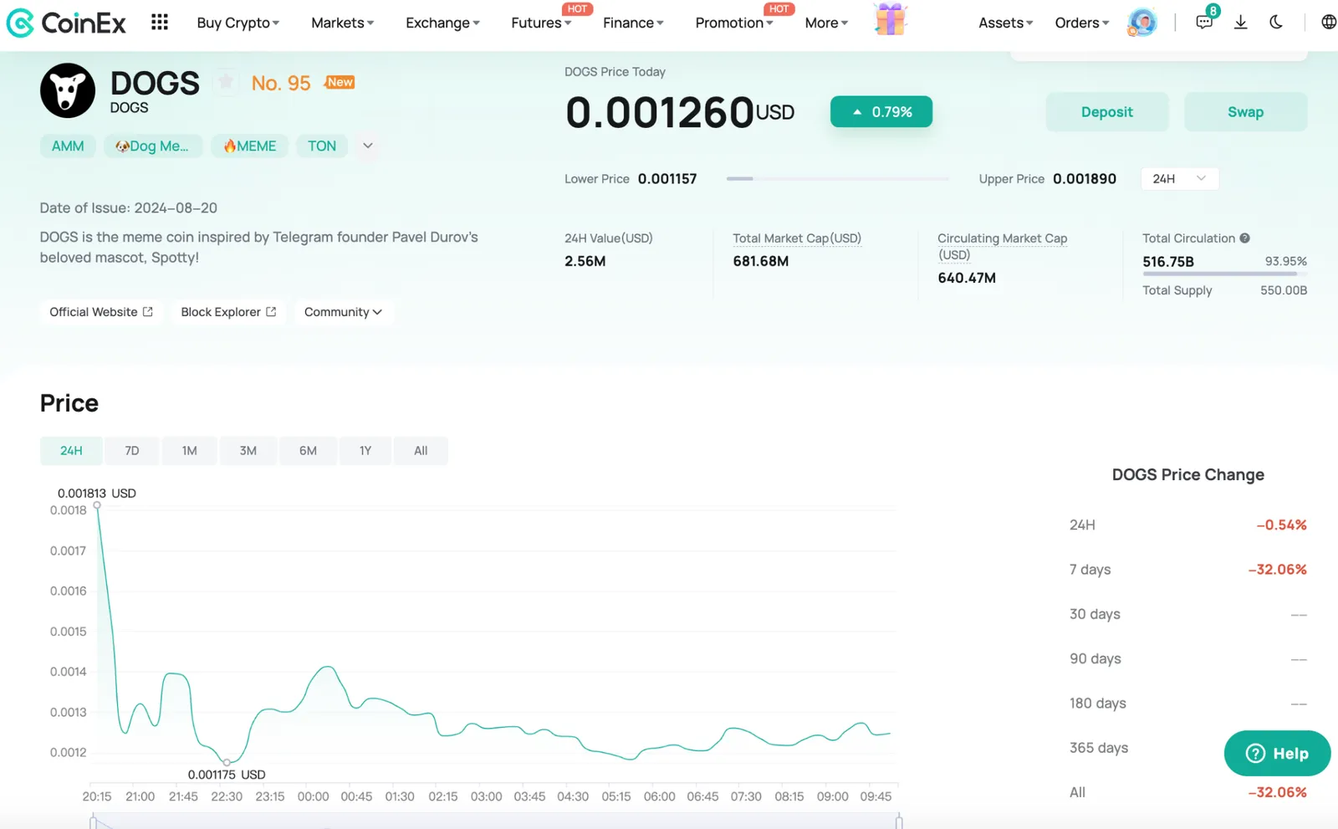The height and width of the screenshot is (829, 1338).
Task: Open the language globe icon
Action: coord(1328,22)
